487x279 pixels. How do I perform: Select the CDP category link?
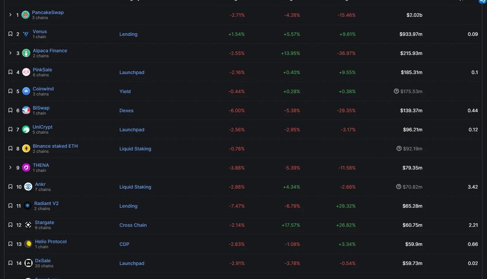coord(124,244)
